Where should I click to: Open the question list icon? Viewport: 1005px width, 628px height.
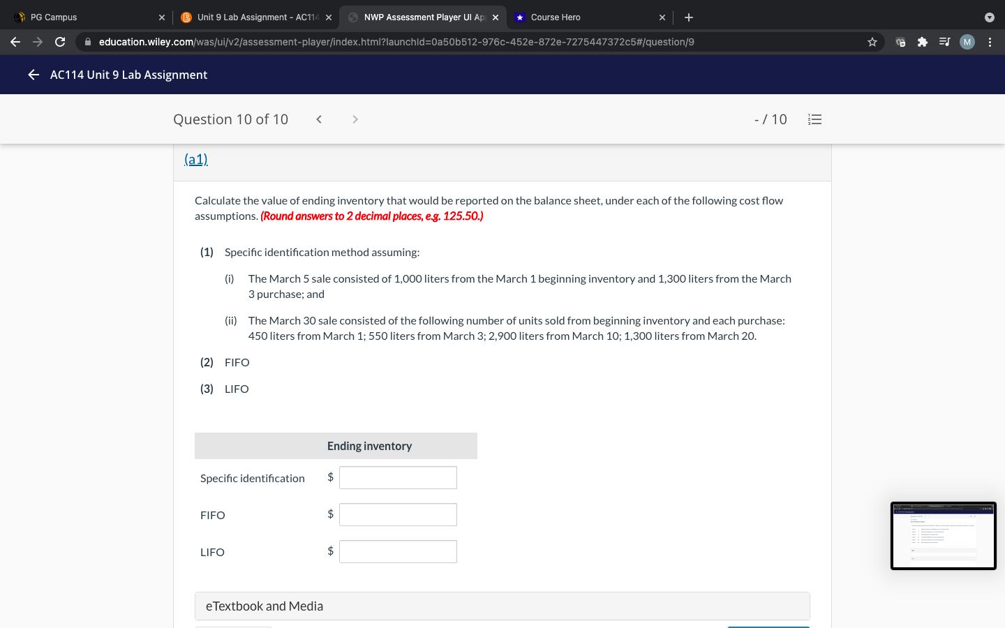point(814,119)
